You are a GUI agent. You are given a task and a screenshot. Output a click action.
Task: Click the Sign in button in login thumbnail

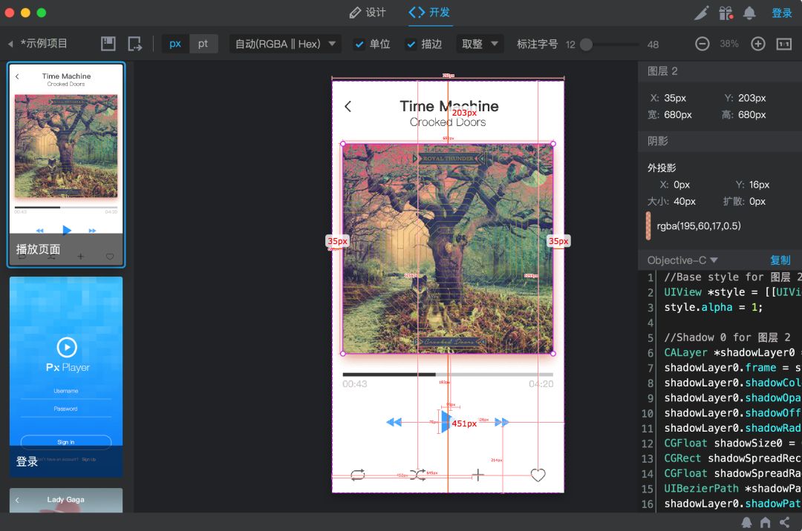[66, 442]
